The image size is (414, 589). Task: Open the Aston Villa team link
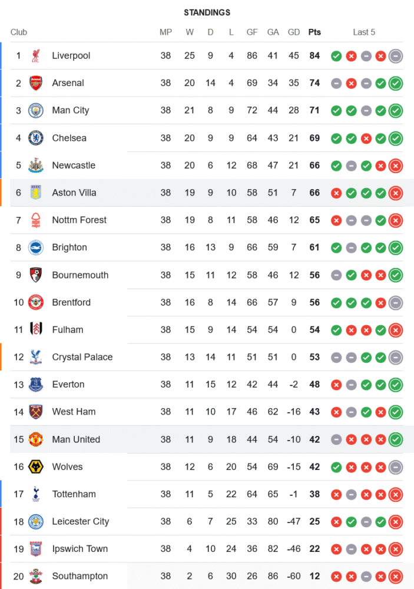pyautogui.click(x=74, y=193)
